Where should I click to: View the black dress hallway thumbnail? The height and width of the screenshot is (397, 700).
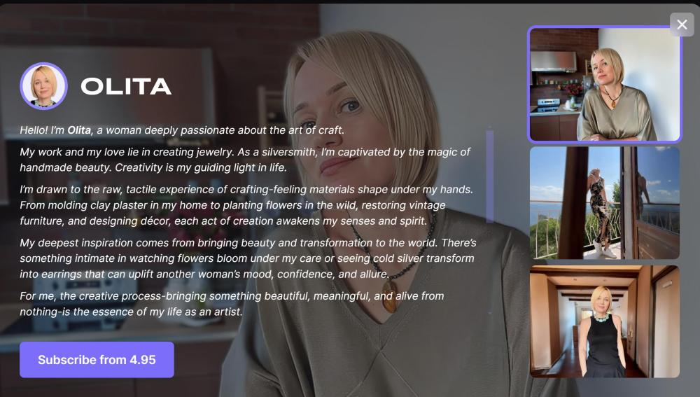[x=605, y=321]
